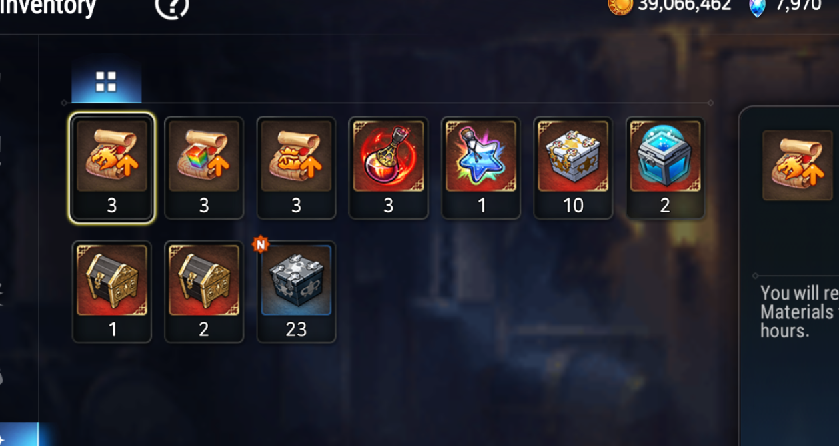Image resolution: width=839 pixels, height=446 pixels.
Task: Click the gold amount 39,066,462
Action: pyautogui.click(x=684, y=5)
